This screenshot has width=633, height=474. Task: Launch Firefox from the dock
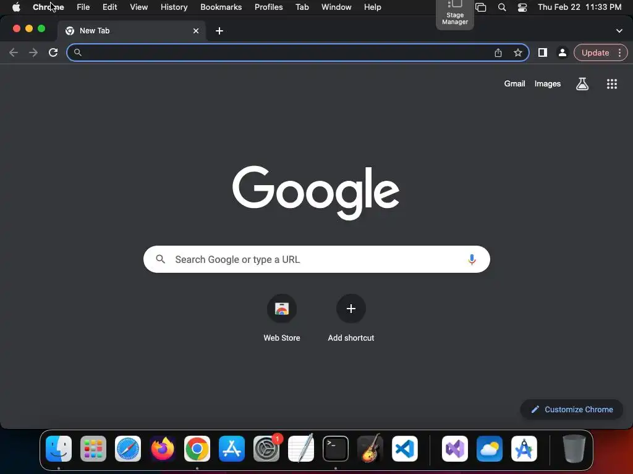click(x=163, y=448)
